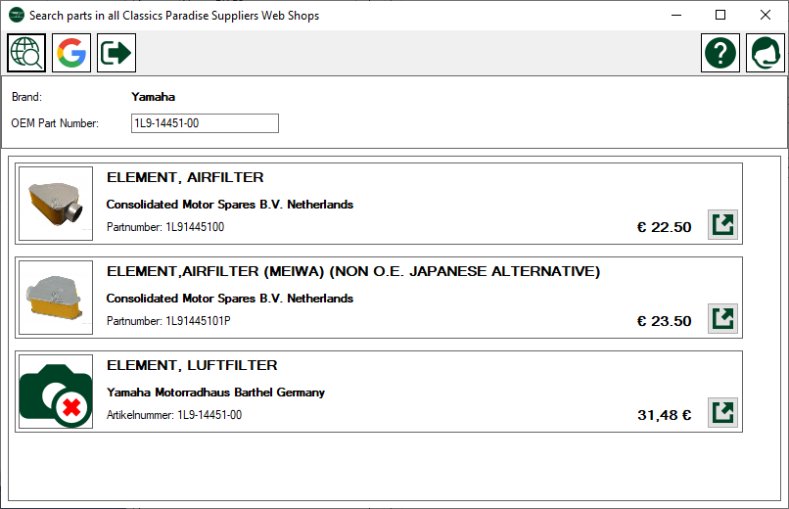
Task: Open the web shop link for the € 23.50 MEIWA filter
Action: tap(723, 318)
